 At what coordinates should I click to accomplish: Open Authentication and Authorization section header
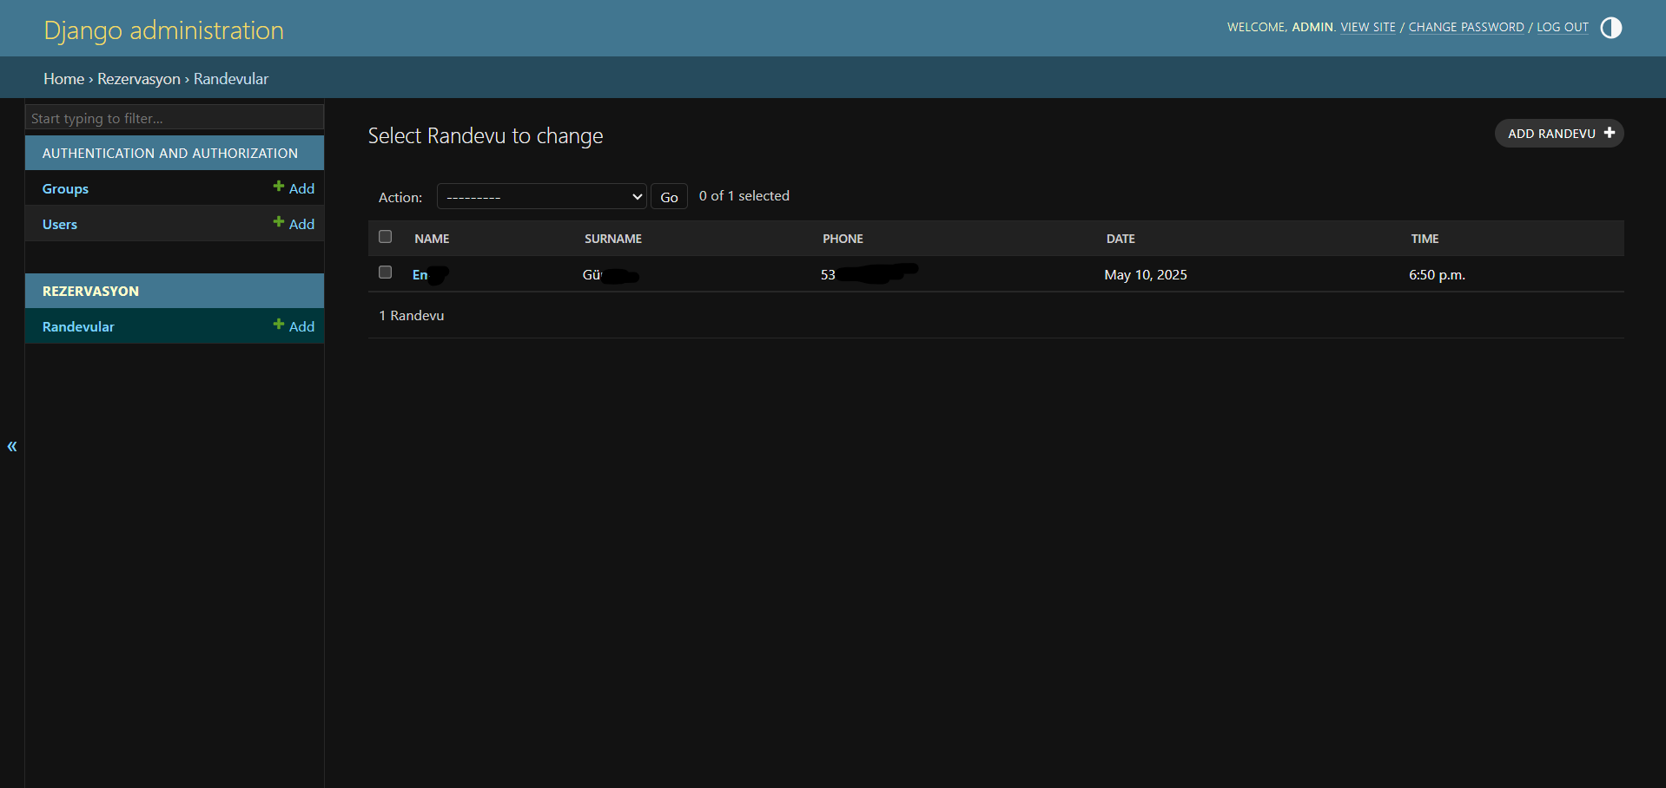170,153
